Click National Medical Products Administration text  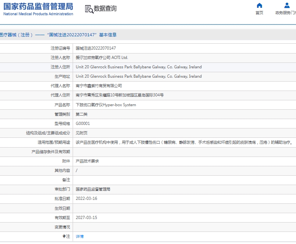point(38,14)
